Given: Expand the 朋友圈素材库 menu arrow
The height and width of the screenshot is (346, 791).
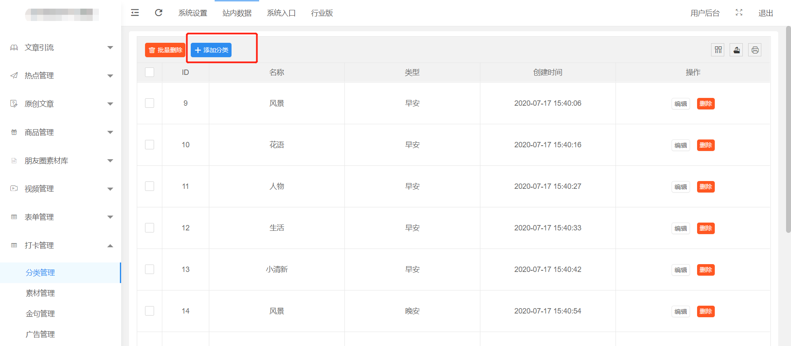Looking at the screenshot, I should click(110, 161).
